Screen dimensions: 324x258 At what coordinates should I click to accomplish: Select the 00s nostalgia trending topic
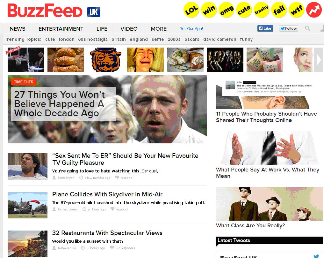(x=93, y=39)
